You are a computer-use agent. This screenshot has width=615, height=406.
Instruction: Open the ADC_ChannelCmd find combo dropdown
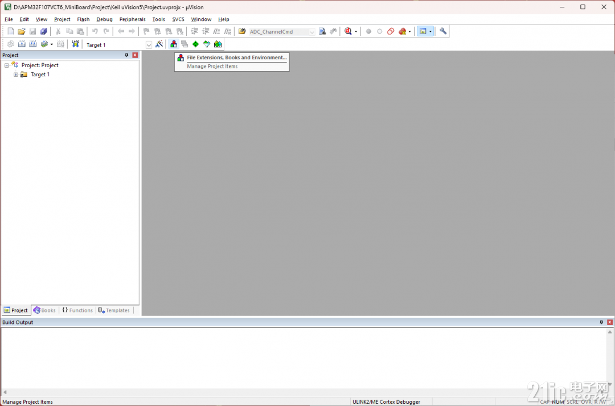click(312, 32)
